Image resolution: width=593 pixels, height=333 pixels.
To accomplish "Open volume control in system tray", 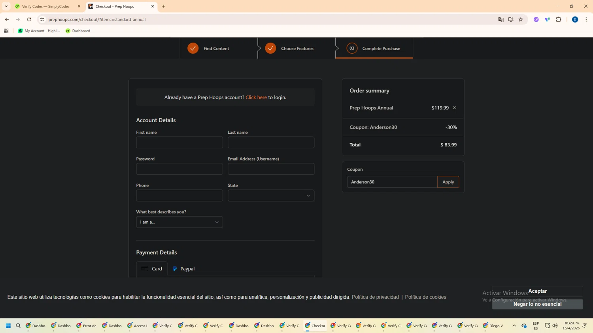I will tap(555, 326).
